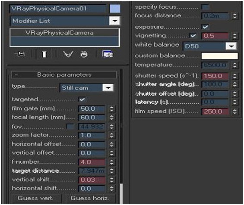Click the temperature spinner arrows
The height and width of the screenshot is (205, 244).
pos(234,65)
